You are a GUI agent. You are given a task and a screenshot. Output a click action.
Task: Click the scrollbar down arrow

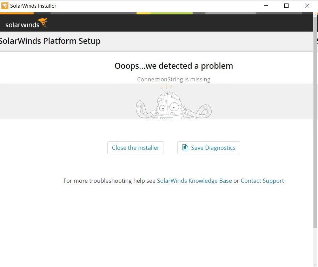pyautogui.click(x=315, y=265)
